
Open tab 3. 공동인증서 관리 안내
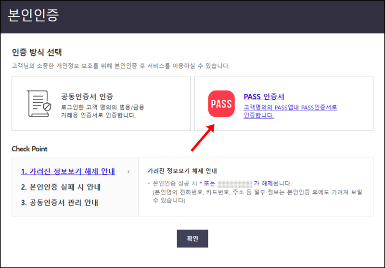[60, 202]
